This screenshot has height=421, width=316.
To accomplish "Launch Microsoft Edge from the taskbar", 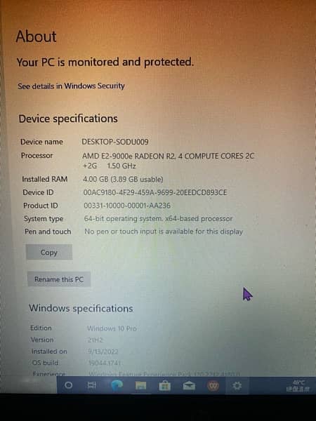I will 117,385.
